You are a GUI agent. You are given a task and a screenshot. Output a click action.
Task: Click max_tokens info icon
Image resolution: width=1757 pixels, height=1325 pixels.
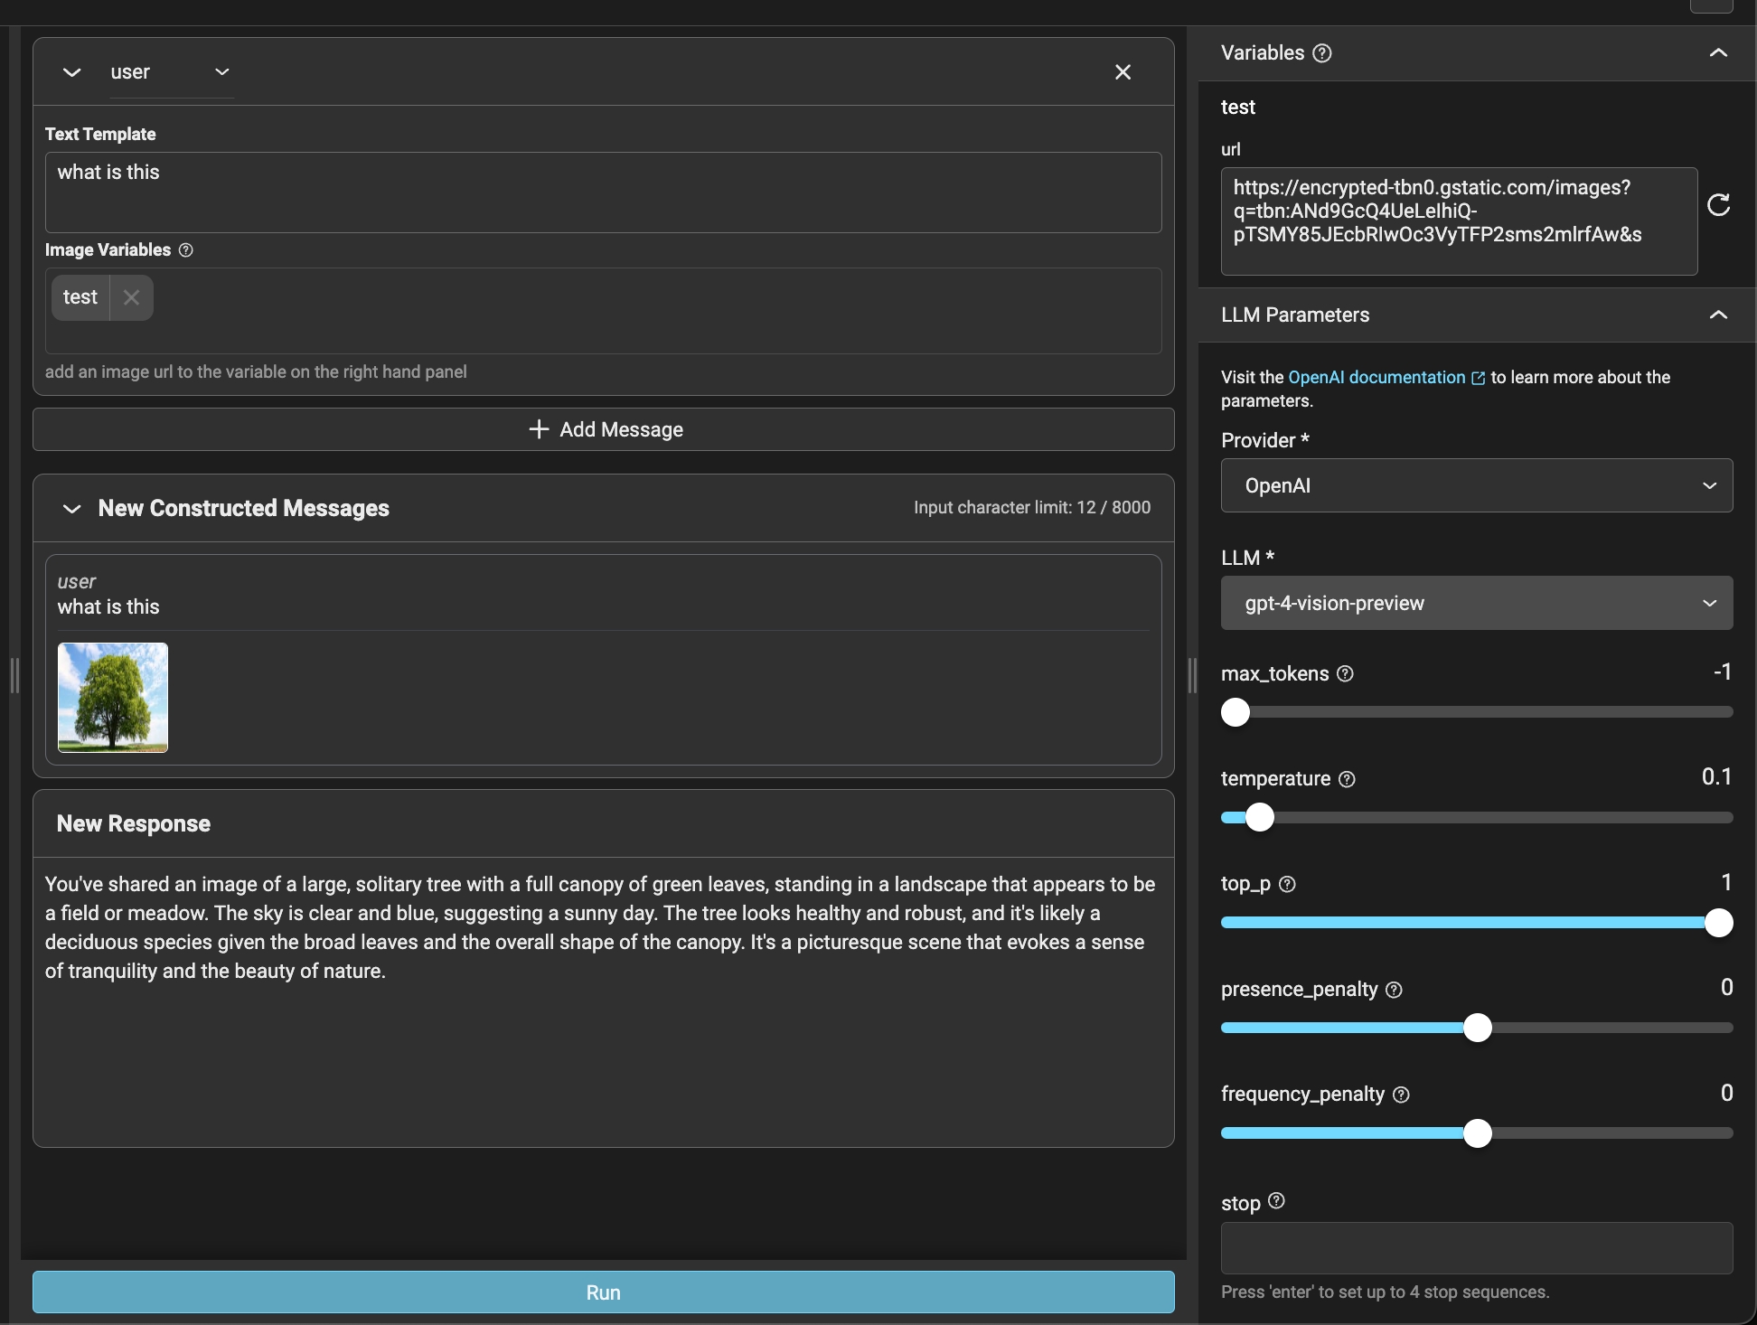tap(1345, 674)
